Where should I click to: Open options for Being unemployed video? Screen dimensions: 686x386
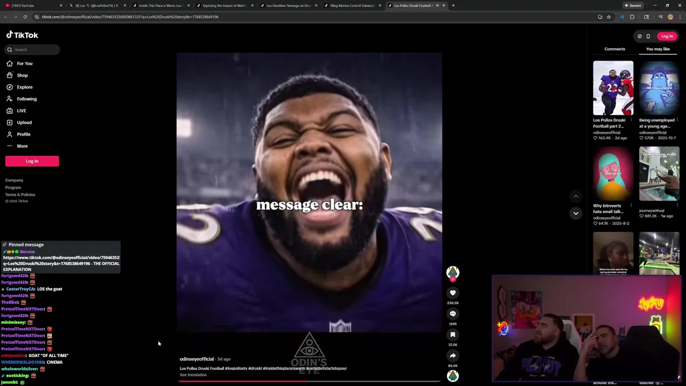tap(677, 120)
